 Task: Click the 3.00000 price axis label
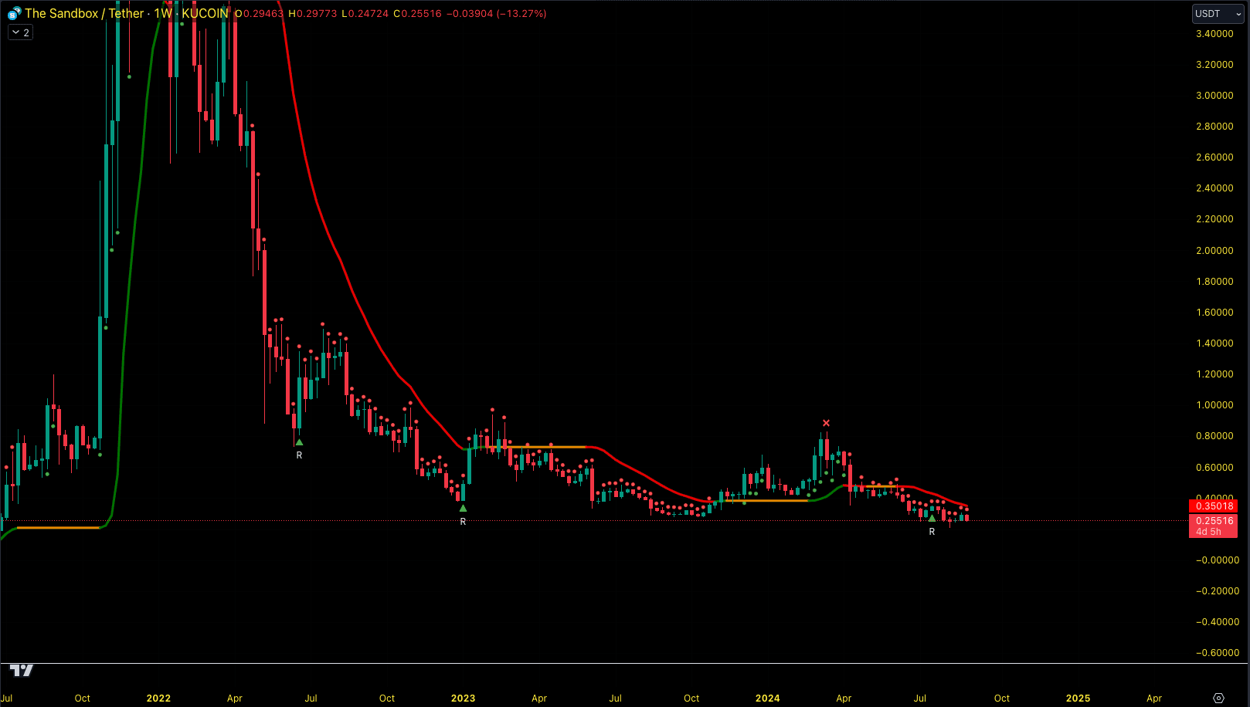pyautogui.click(x=1214, y=96)
